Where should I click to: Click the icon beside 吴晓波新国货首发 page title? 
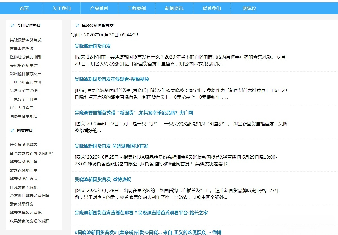click(77, 25)
